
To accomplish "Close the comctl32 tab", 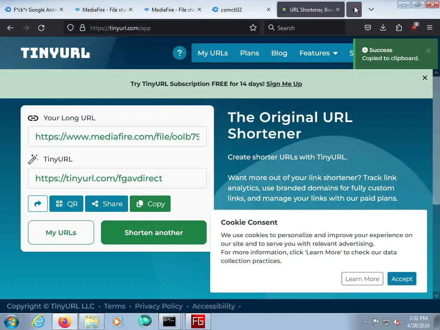I will pos(269,9).
